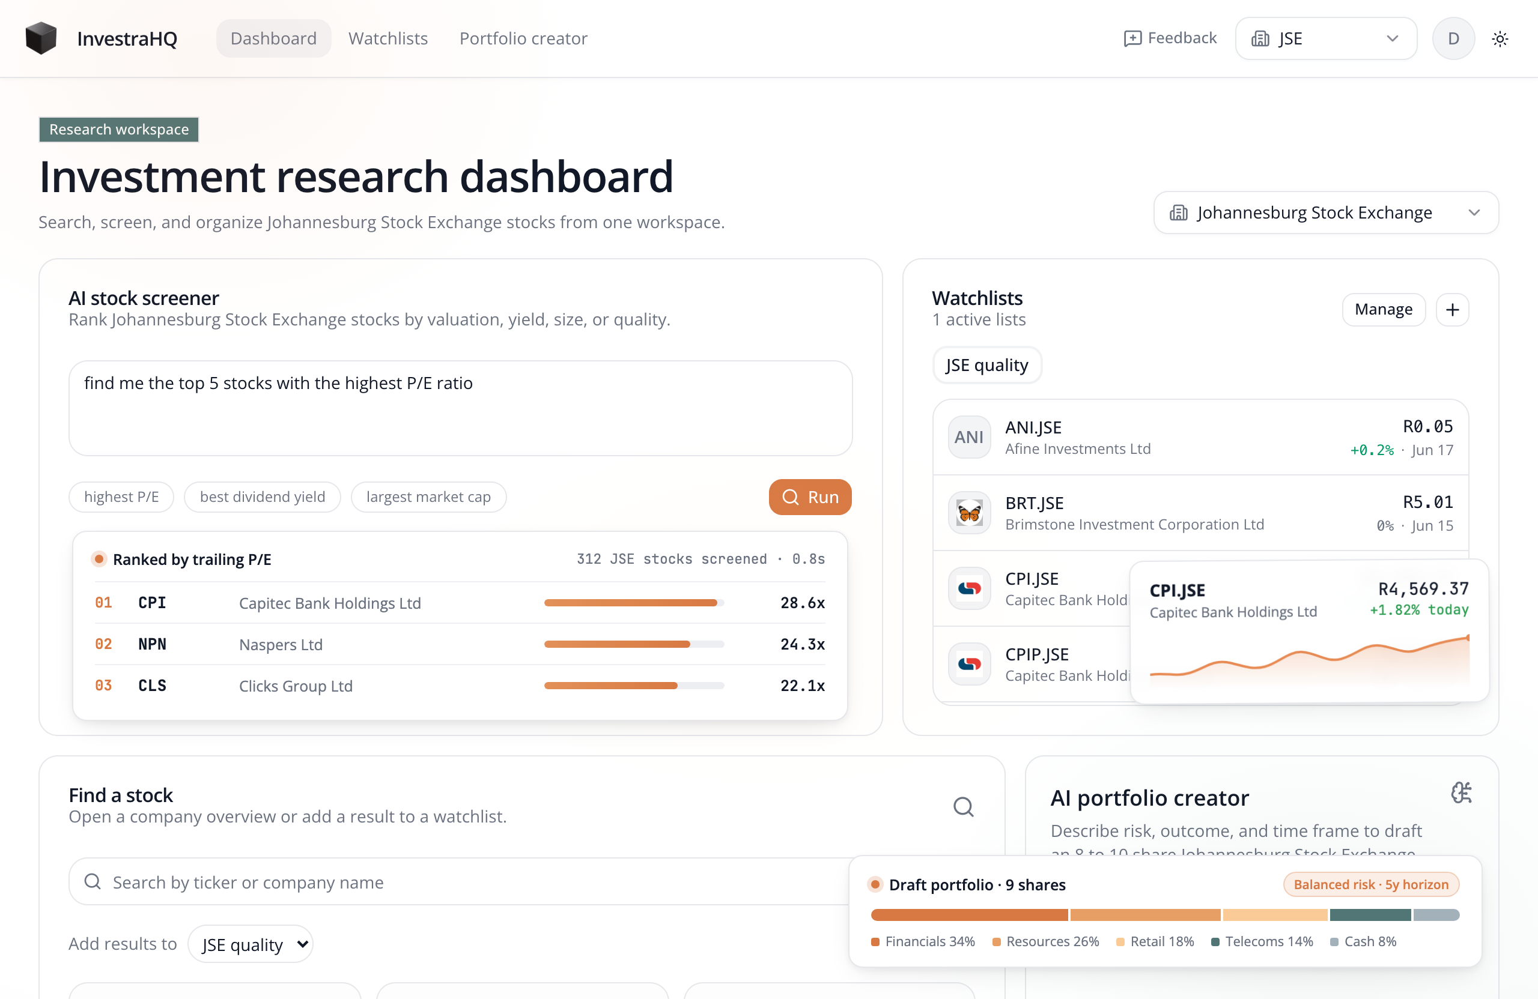Click the Cash 8% legend entry

pos(1363,941)
